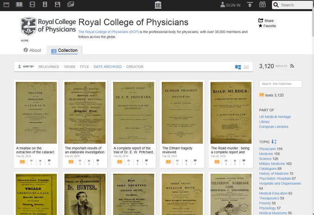Viewport: 314px width, 215px height.
Task: Click book icon under cataract treatise
Action: 22,161
